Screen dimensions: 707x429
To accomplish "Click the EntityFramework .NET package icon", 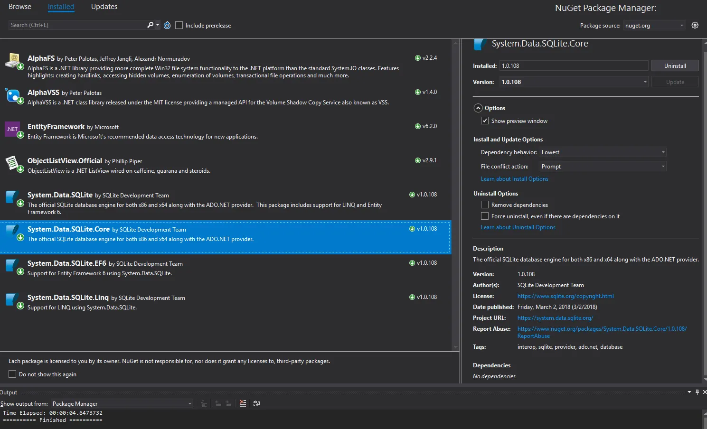I will [x=13, y=129].
